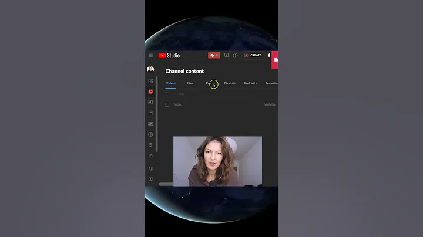Image resolution: width=423 pixels, height=237 pixels.
Task: Tick the select-all Video checkbox
Action: pos(167,105)
